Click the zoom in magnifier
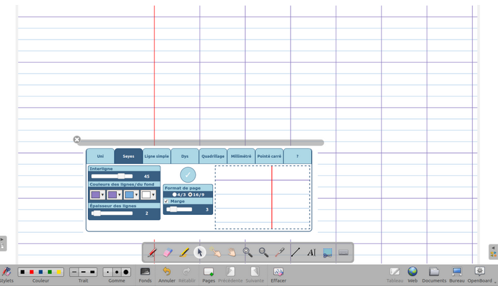Image resolution: width=498 pixels, height=286 pixels. 248,253
